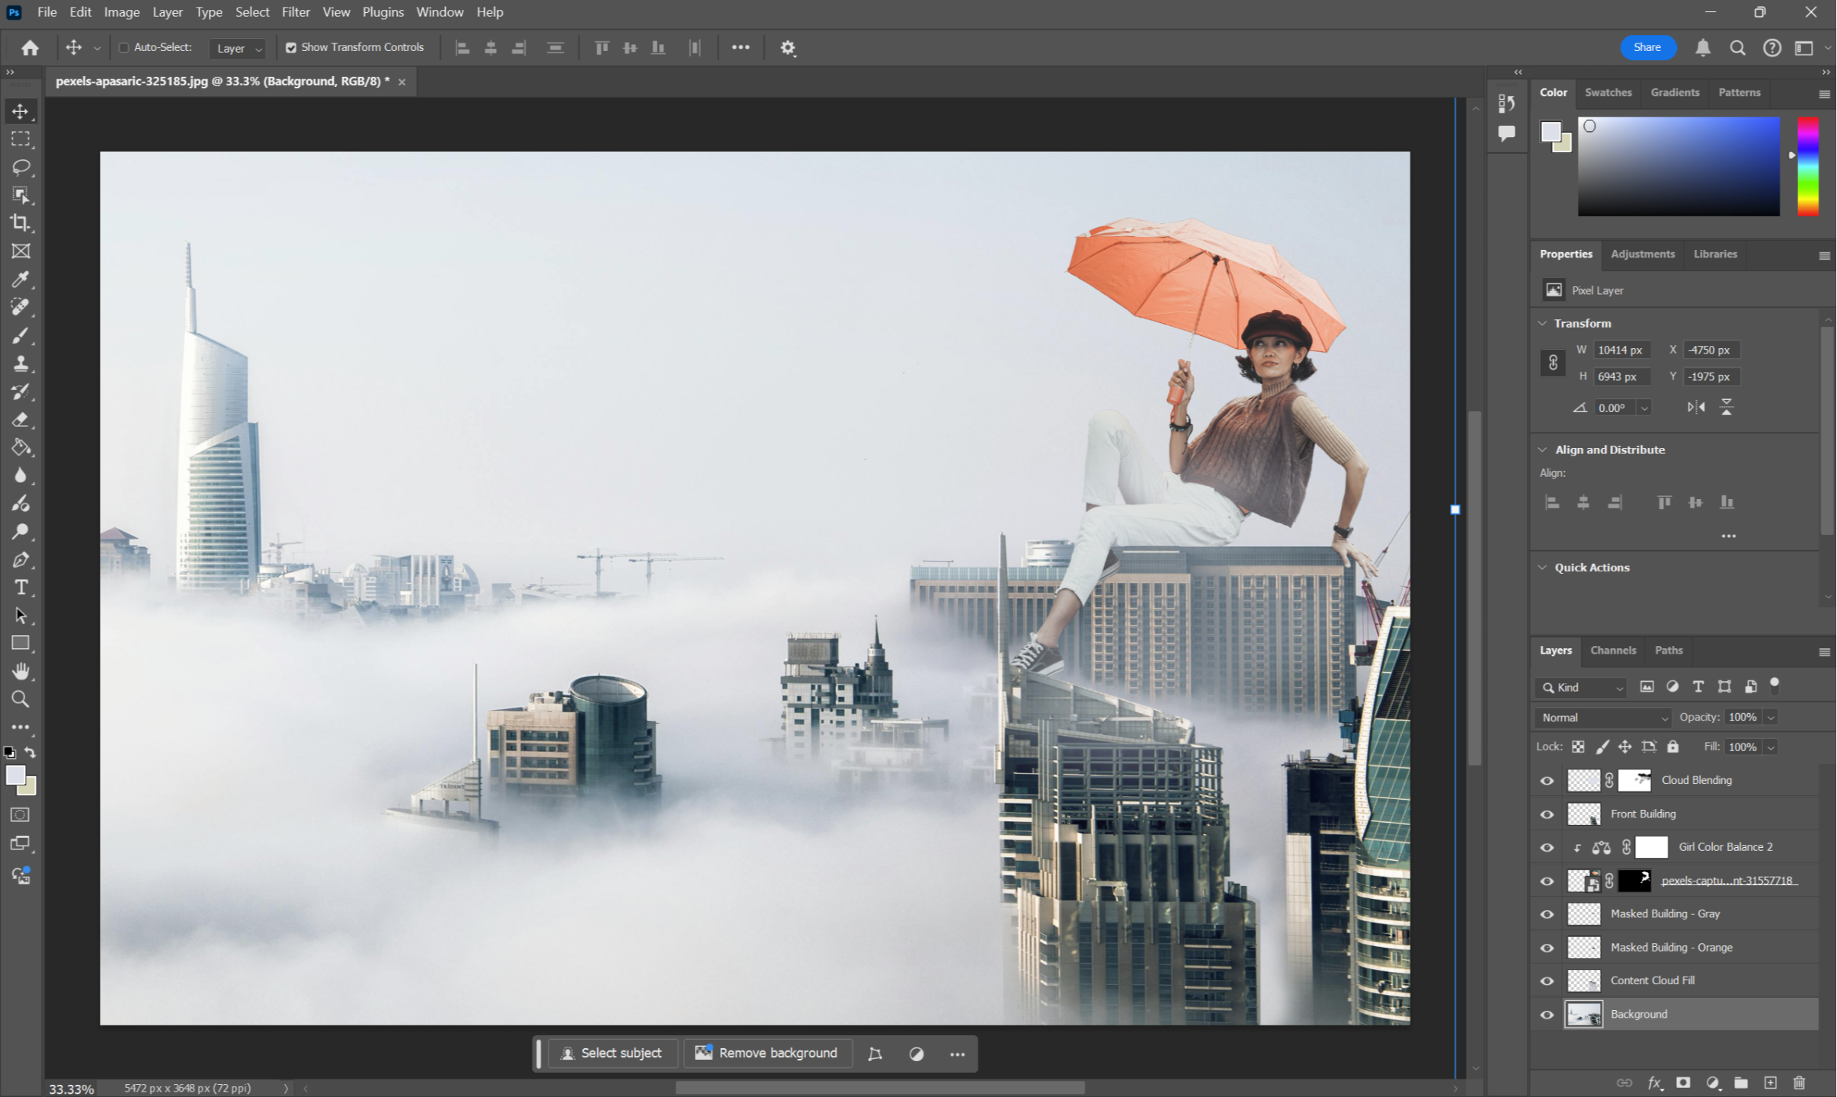Viewport: 1837px width, 1097px height.
Task: Open the Filter menu
Action: click(295, 12)
